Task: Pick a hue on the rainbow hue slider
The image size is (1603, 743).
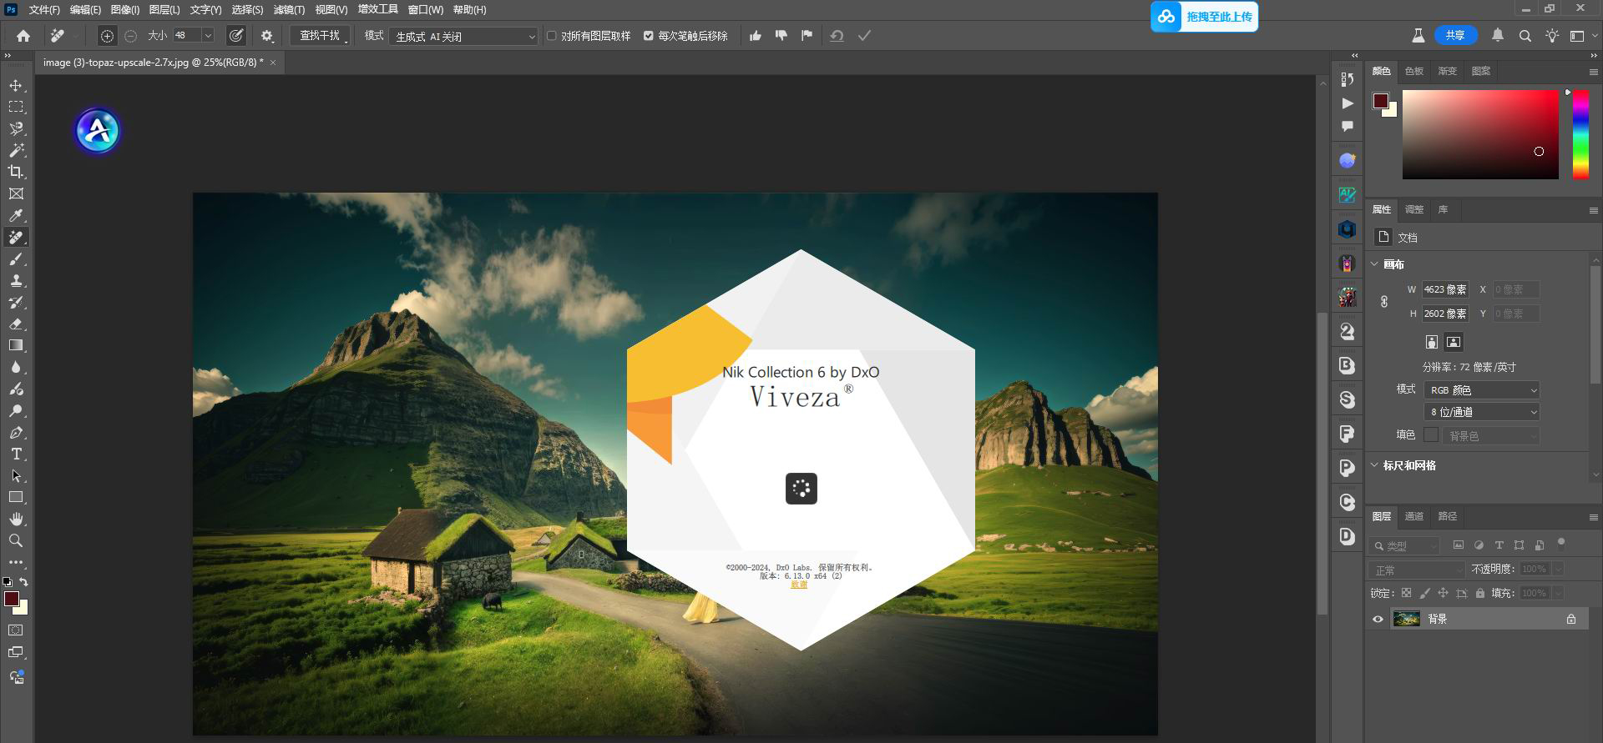Action: (x=1580, y=134)
